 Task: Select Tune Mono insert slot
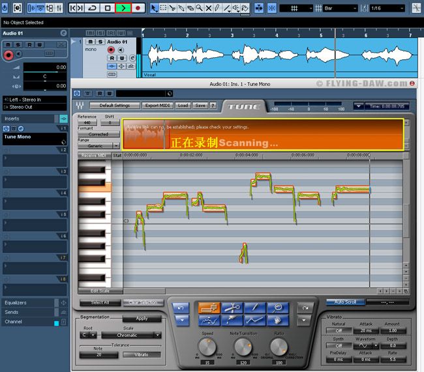point(35,139)
